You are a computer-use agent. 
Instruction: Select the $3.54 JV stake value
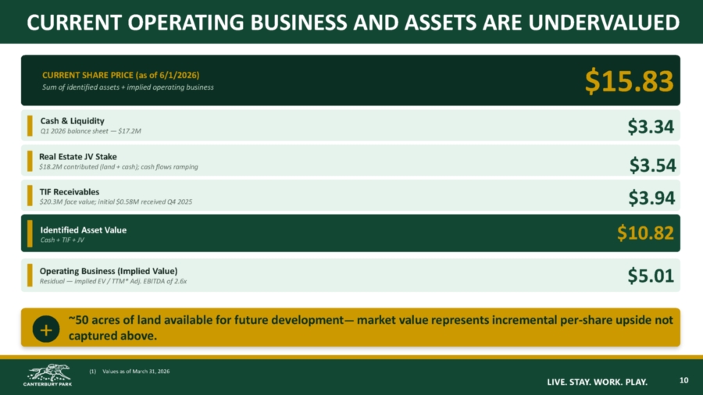[652, 165]
